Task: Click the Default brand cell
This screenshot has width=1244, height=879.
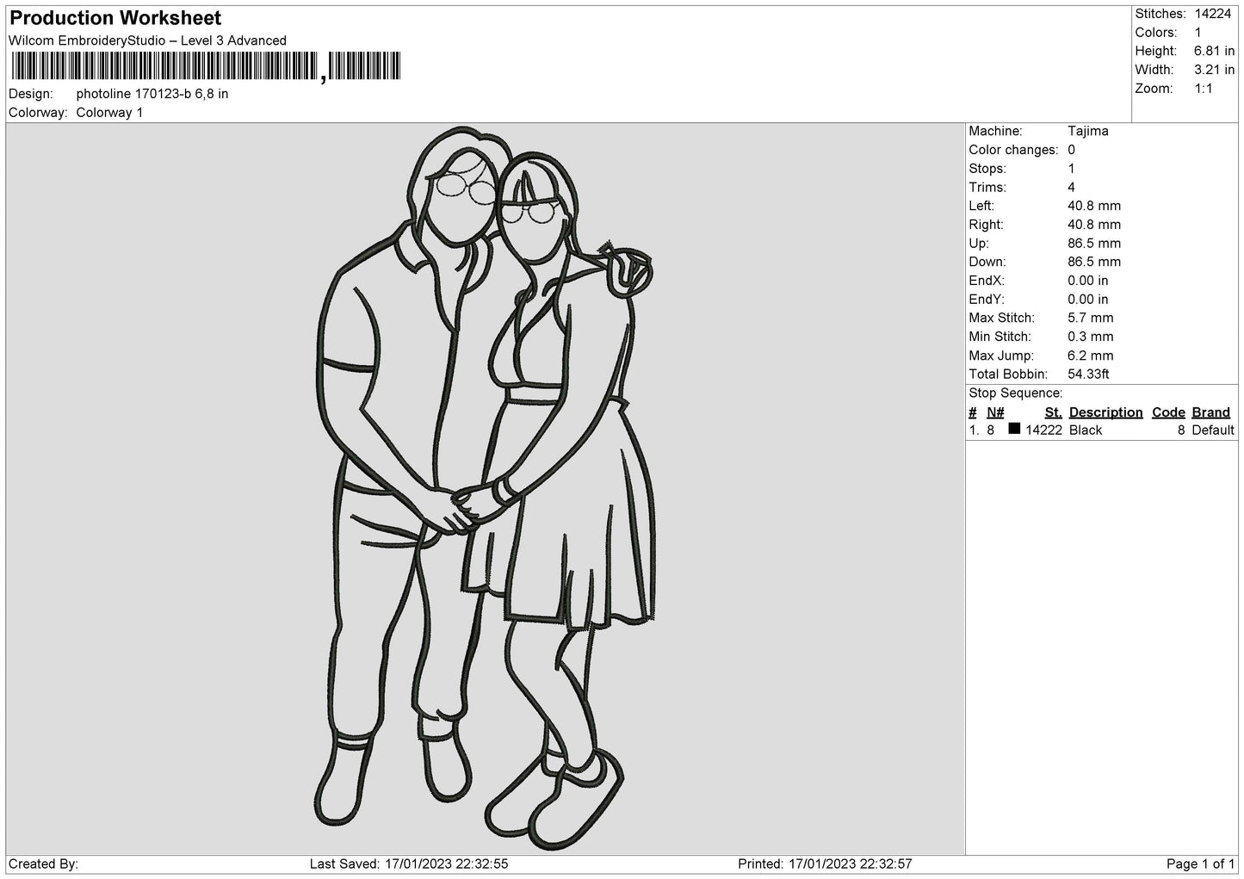Action: point(1213,430)
